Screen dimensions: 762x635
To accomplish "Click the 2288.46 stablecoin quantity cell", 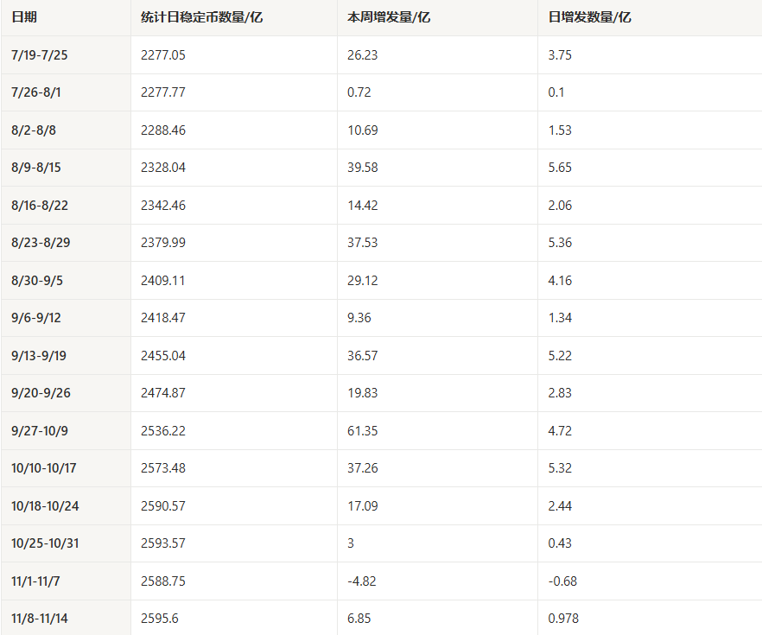I will tap(163, 130).
